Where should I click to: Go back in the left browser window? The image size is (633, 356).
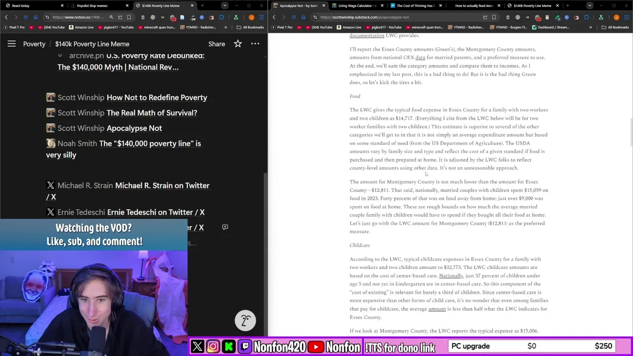(6, 17)
